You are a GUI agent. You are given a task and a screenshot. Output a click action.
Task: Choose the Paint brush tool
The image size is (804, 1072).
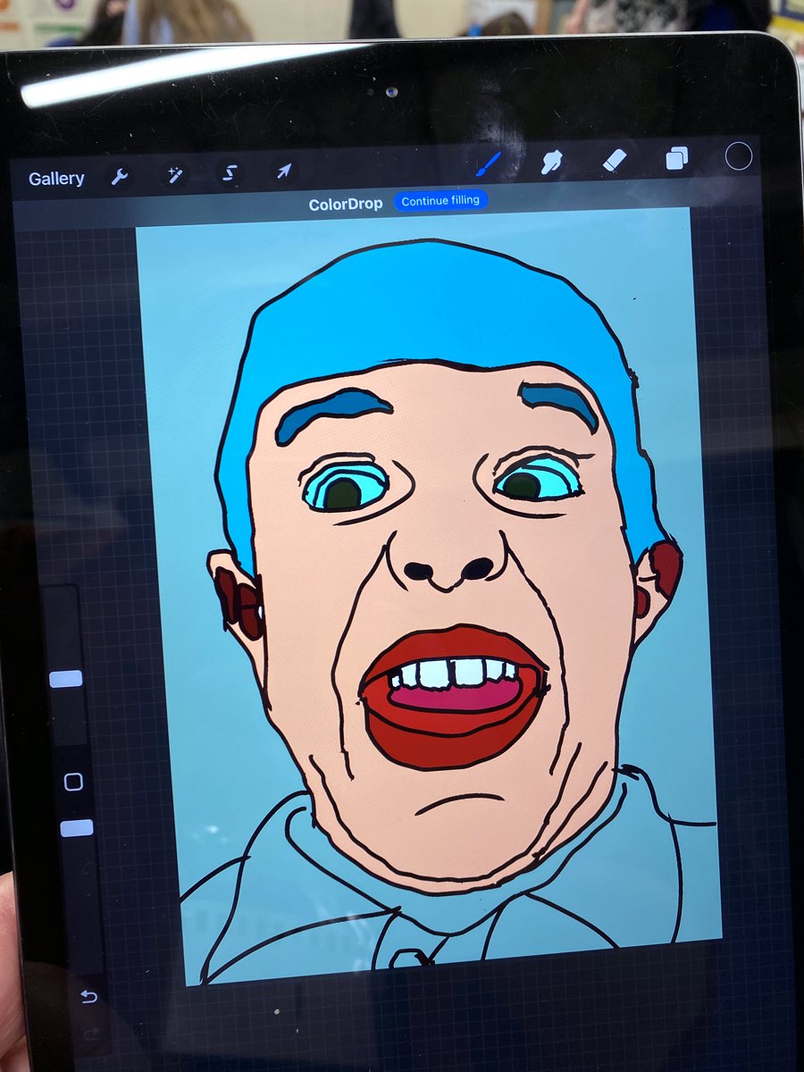[488, 163]
